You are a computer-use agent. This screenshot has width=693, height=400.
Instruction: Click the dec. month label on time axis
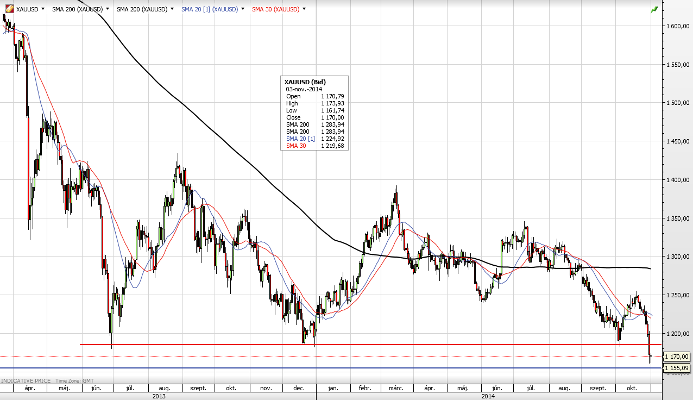pos(298,389)
